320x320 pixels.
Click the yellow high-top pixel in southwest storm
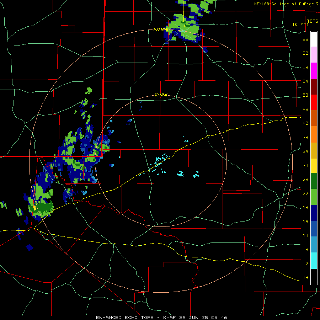[35, 208]
